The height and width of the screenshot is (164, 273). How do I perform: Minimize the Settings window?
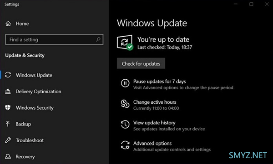tap(236, 4)
